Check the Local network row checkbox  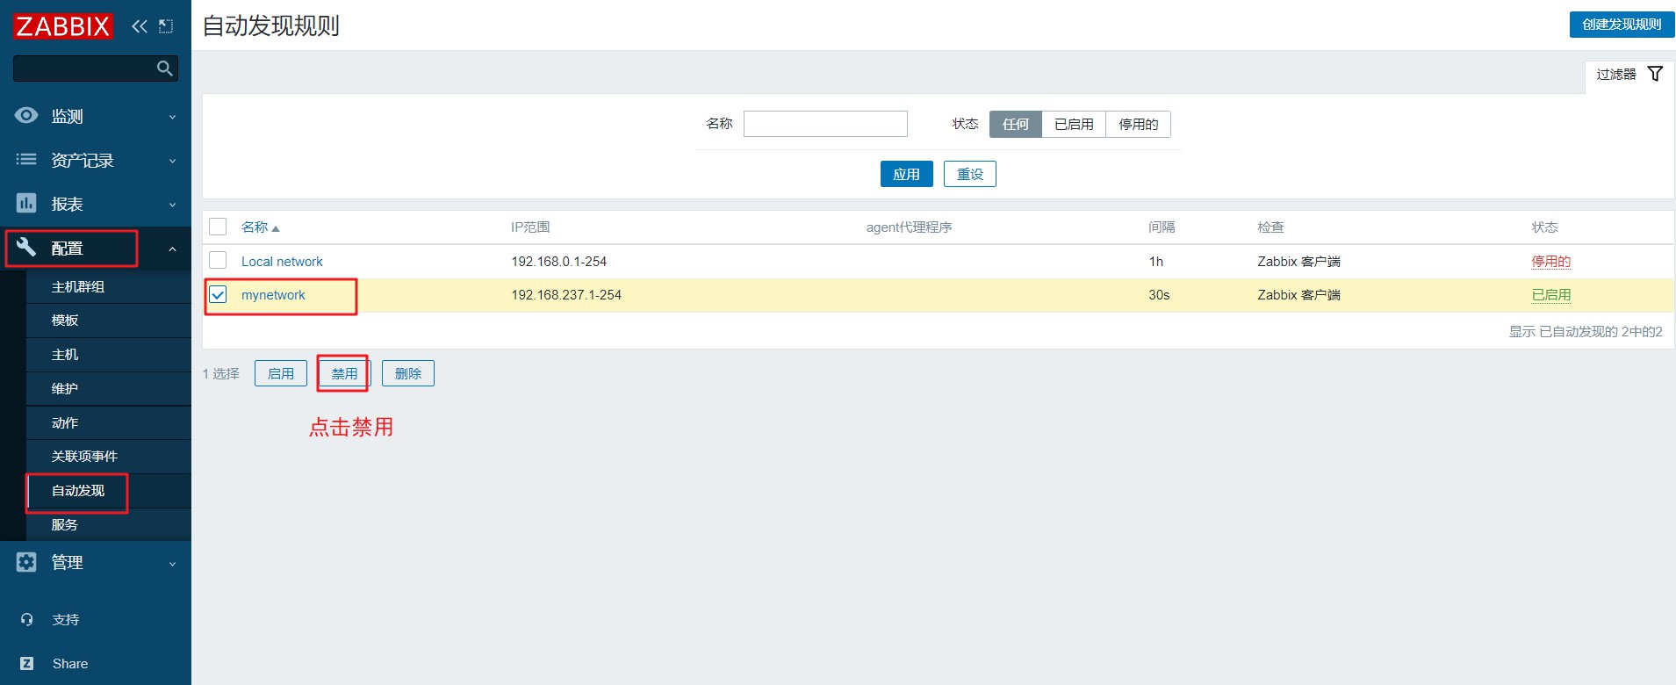pos(218,260)
